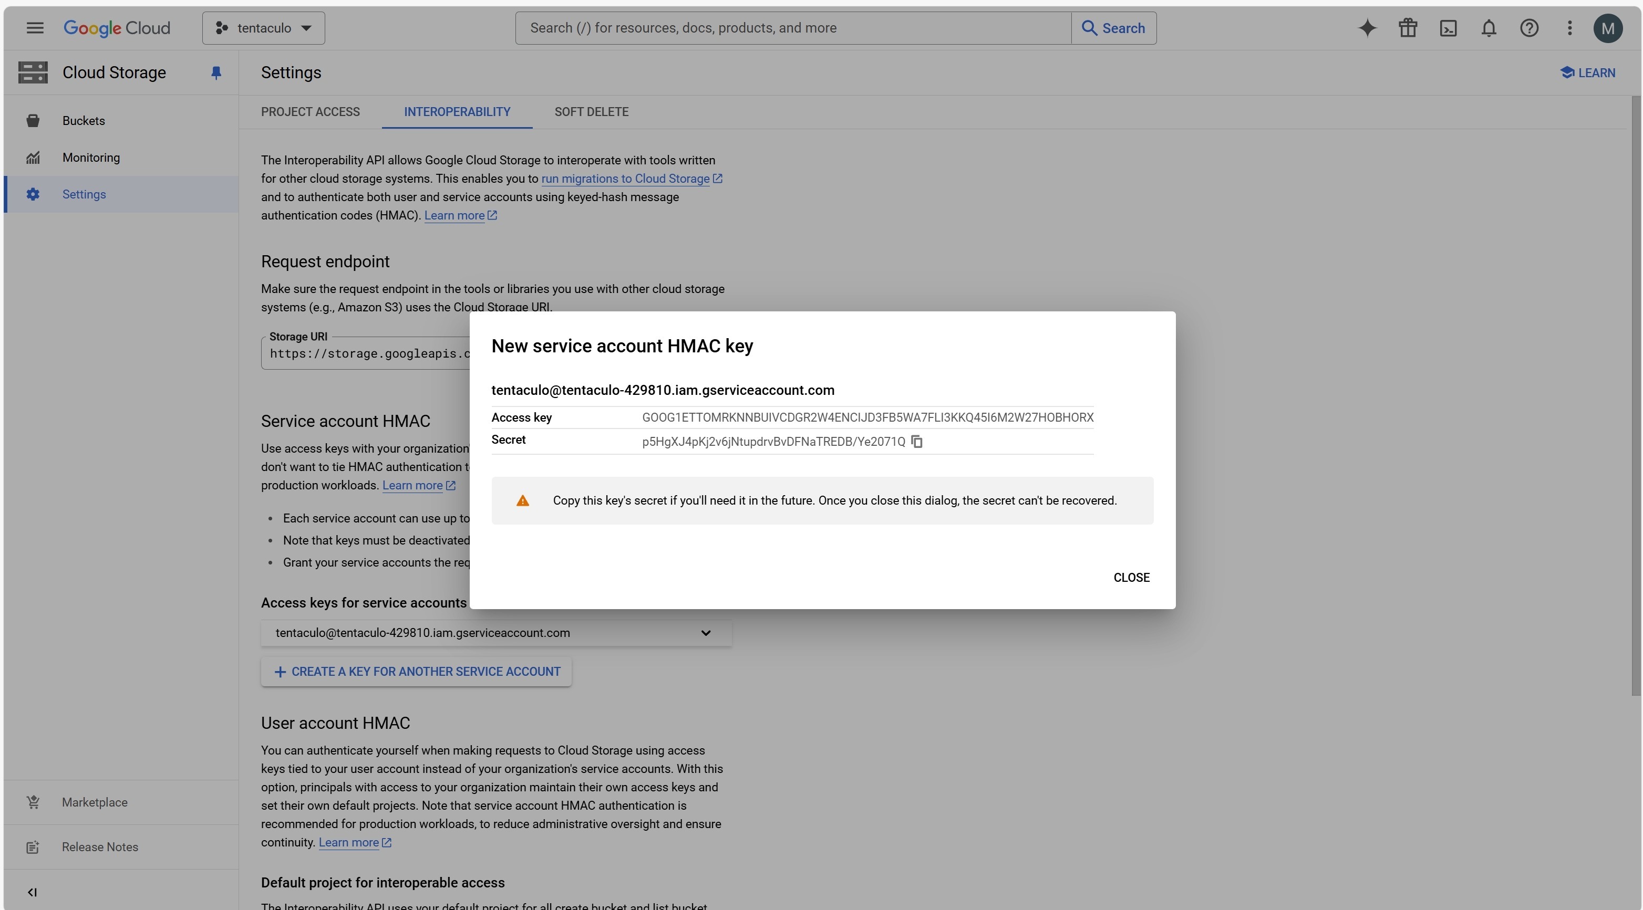Click the Search button

1113,28
